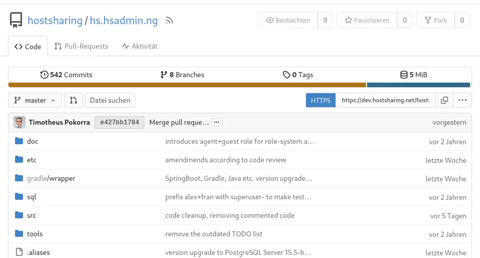Click the 5 MiB repository size entry
Viewport: 480px width, 258px height.
414,75
